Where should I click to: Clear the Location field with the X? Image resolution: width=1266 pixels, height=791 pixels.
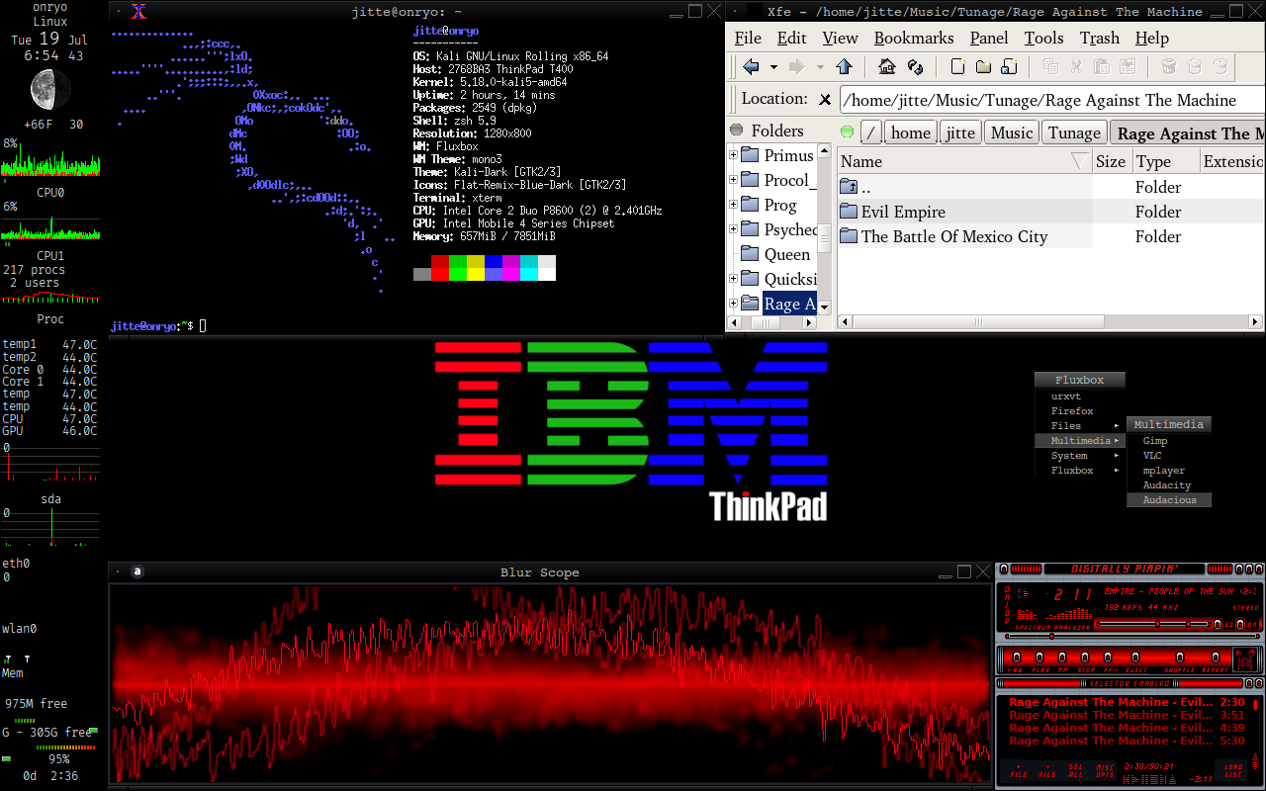coord(825,99)
